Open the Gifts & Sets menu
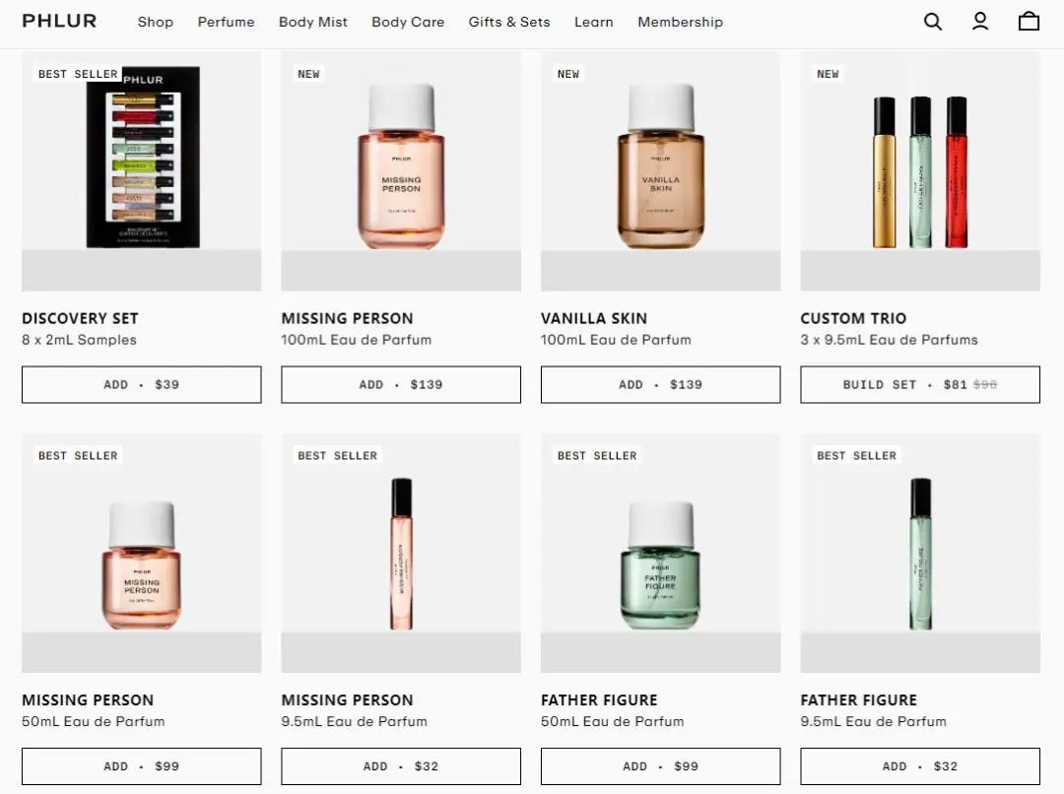Viewport: 1064px width, 794px height. click(509, 22)
